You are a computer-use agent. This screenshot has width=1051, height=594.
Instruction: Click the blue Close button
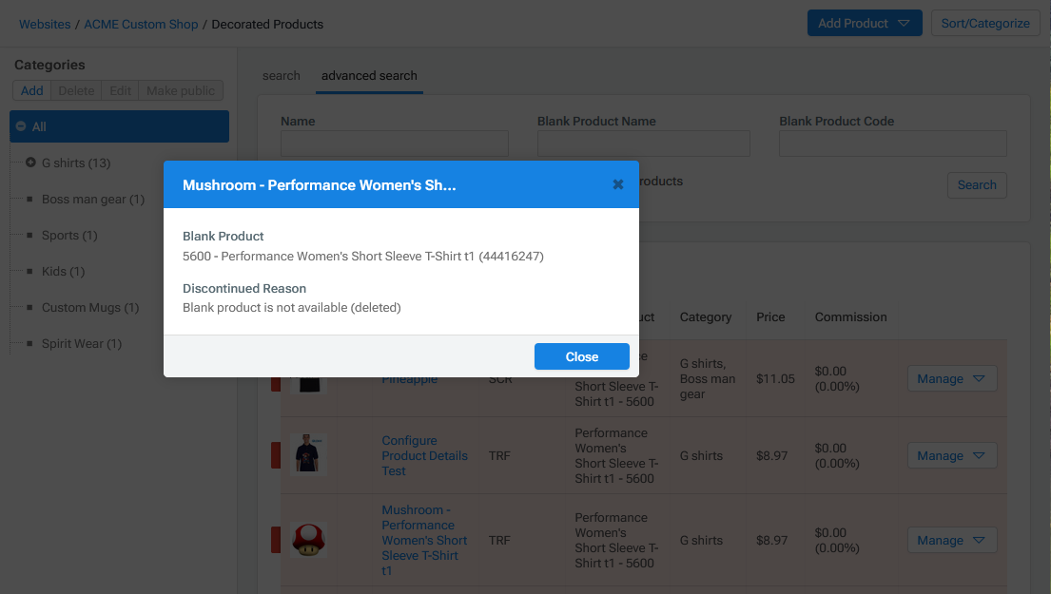click(582, 356)
